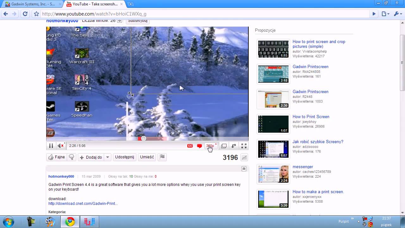Open the Gadwin Printscreen video by Rick244808
Image resolution: width=405 pixels, height=228 pixels.
click(310, 67)
